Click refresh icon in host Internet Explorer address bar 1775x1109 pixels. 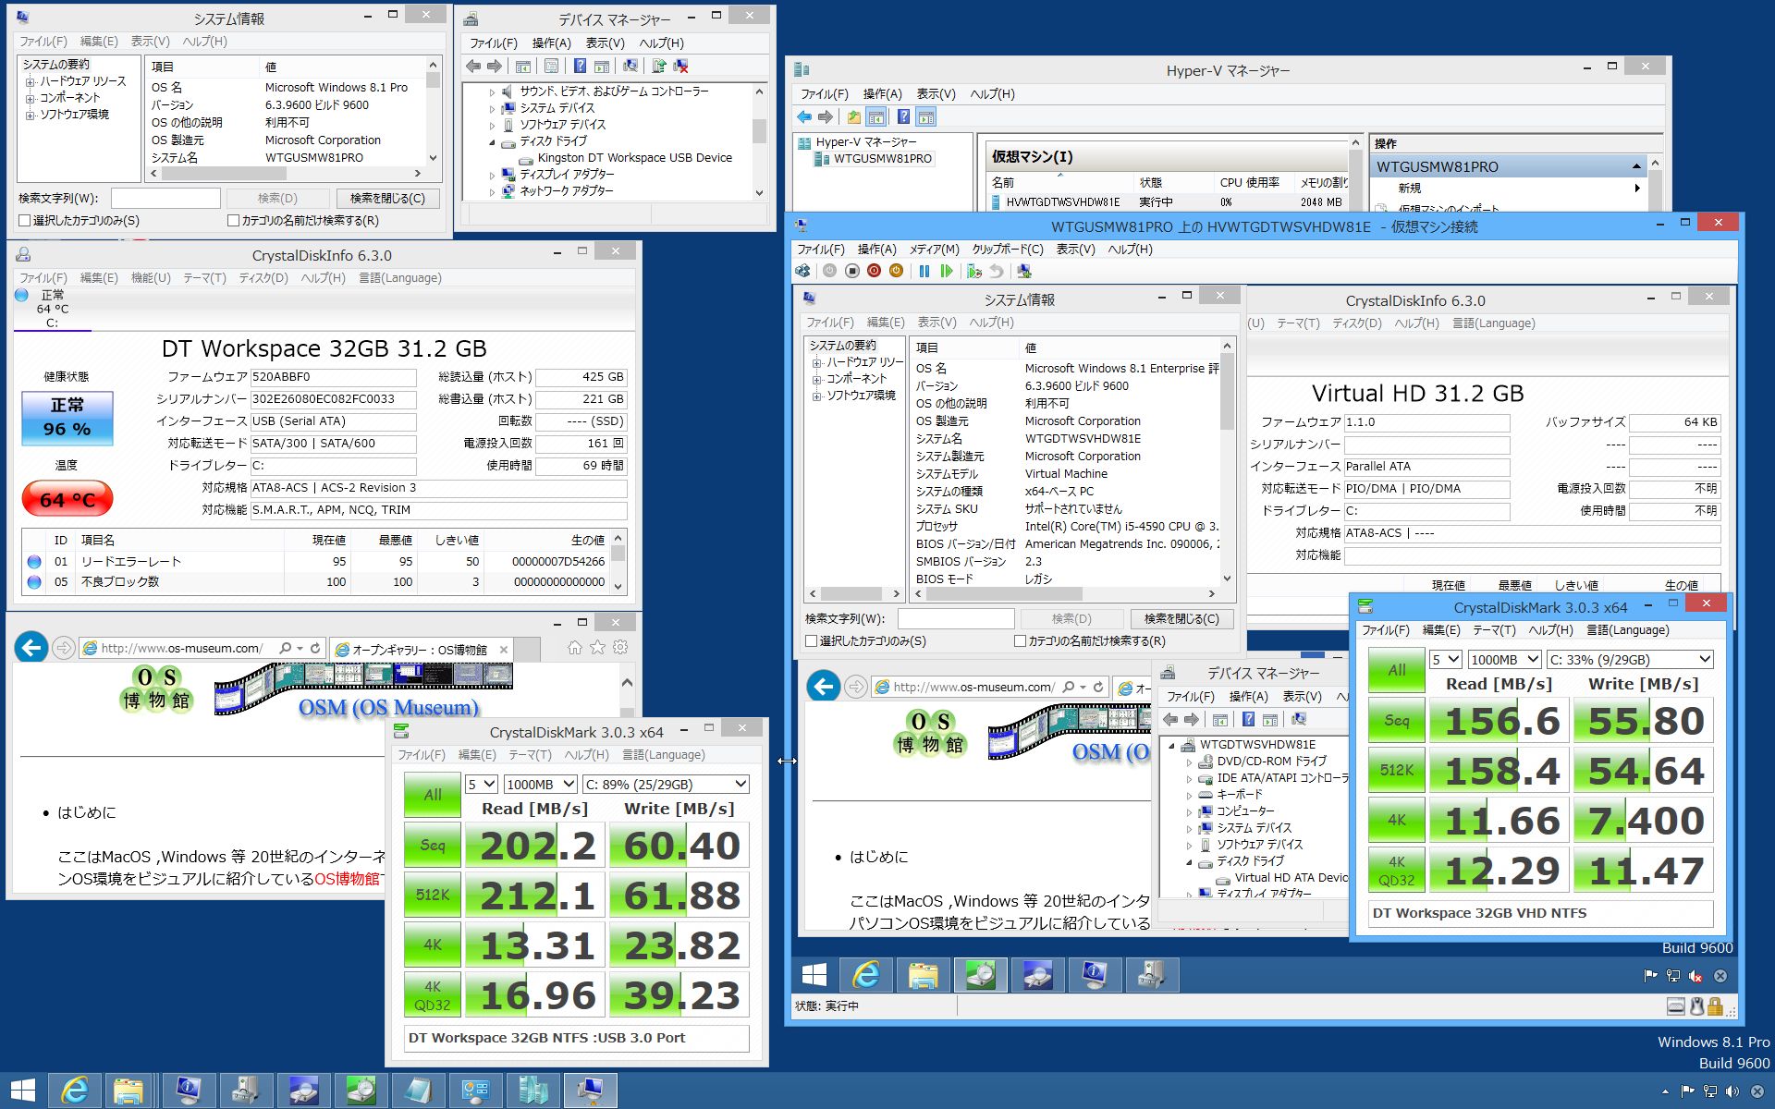[315, 648]
